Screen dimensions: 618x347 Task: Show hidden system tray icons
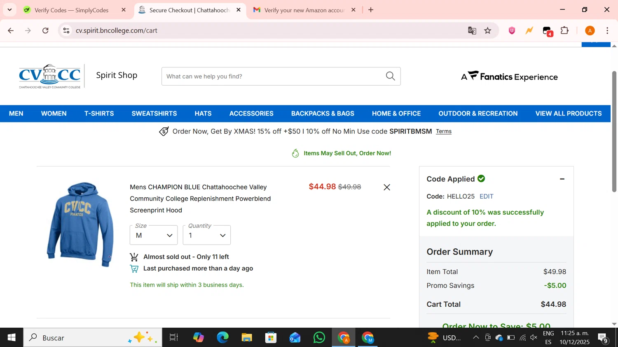476,338
